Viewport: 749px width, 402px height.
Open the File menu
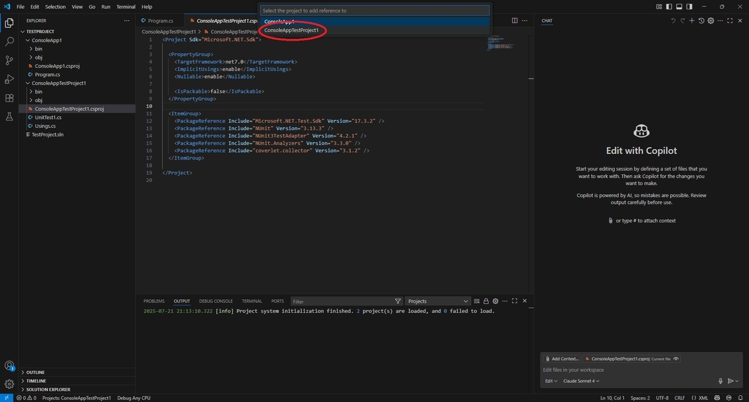pyautogui.click(x=21, y=7)
